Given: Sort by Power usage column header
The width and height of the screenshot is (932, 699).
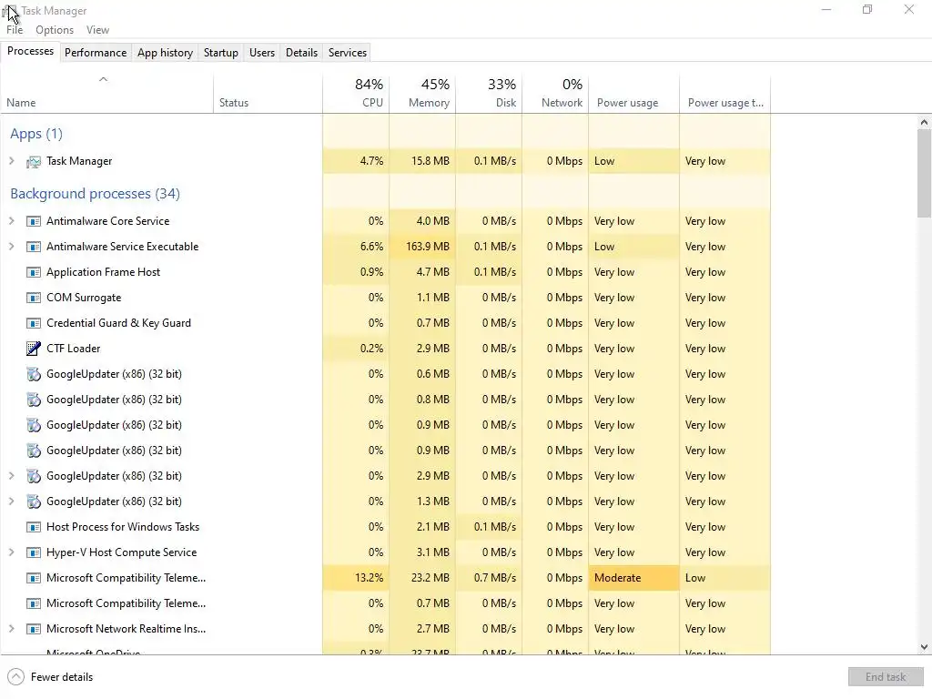Looking at the screenshot, I should click(634, 95).
